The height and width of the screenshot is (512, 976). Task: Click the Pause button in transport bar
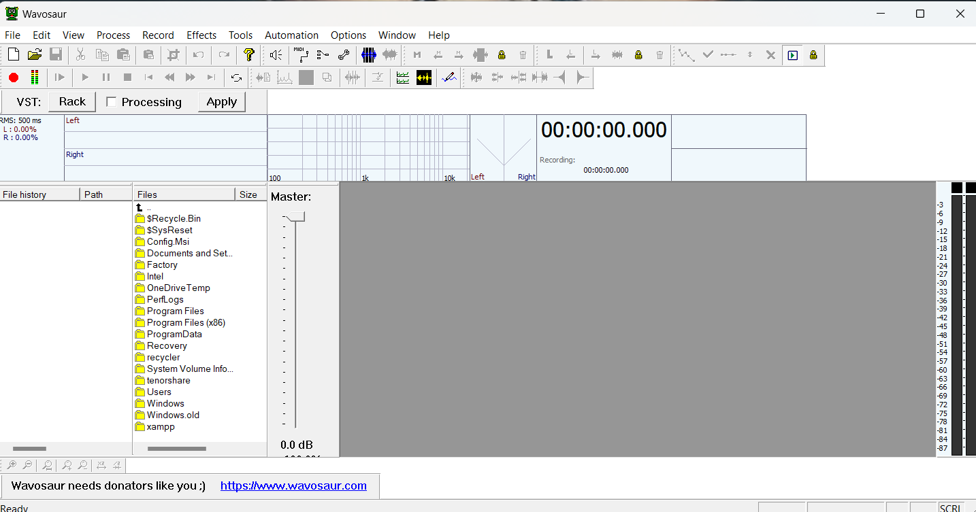pyautogui.click(x=106, y=78)
